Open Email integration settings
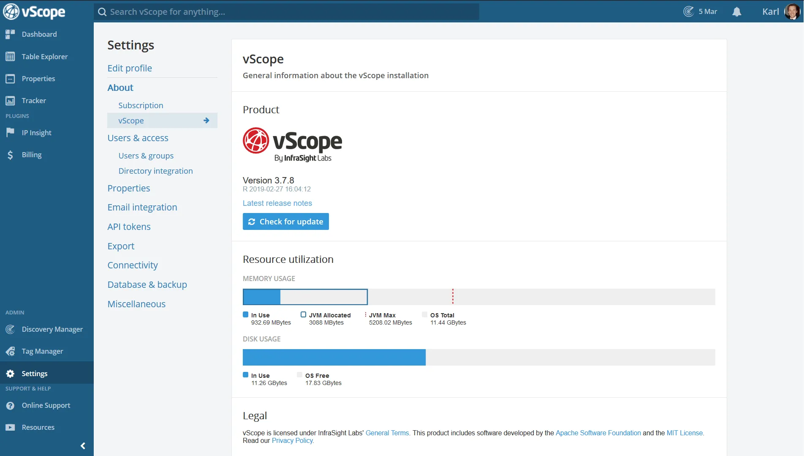 click(x=142, y=207)
